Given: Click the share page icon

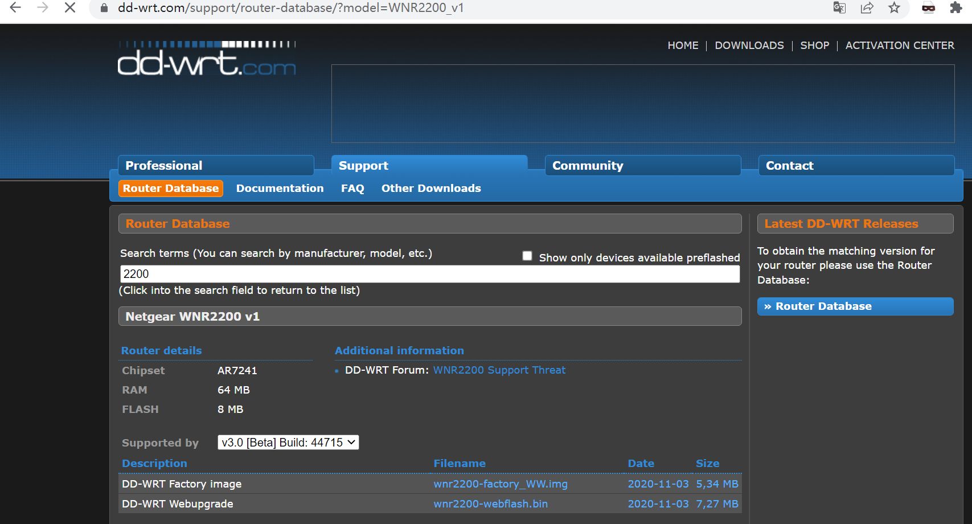Looking at the screenshot, I should click(867, 8).
